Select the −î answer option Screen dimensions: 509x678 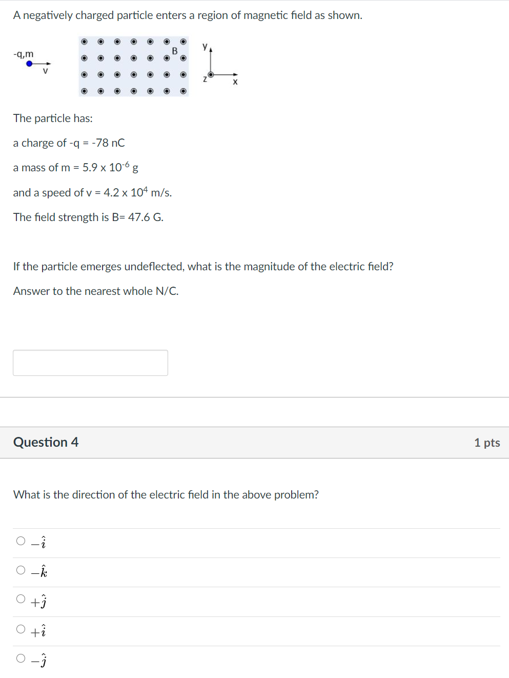(x=21, y=540)
